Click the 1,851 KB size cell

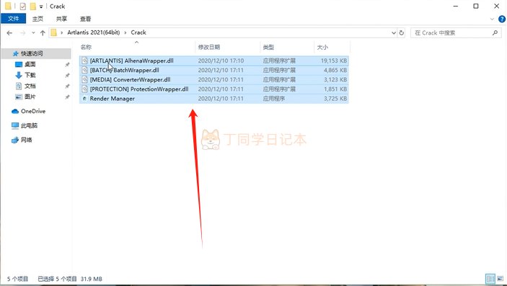(335, 89)
